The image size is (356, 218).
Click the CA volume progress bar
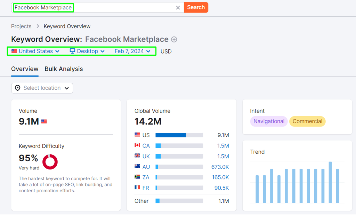point(179,146)
